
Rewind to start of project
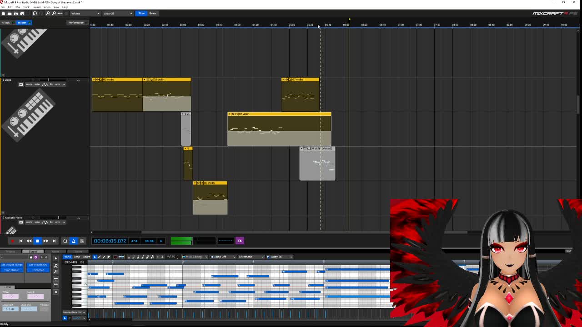coord(20,241)
